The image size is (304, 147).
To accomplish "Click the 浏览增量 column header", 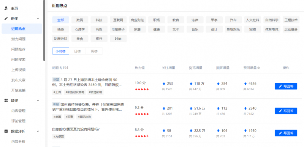I will [x=196, y=68].
